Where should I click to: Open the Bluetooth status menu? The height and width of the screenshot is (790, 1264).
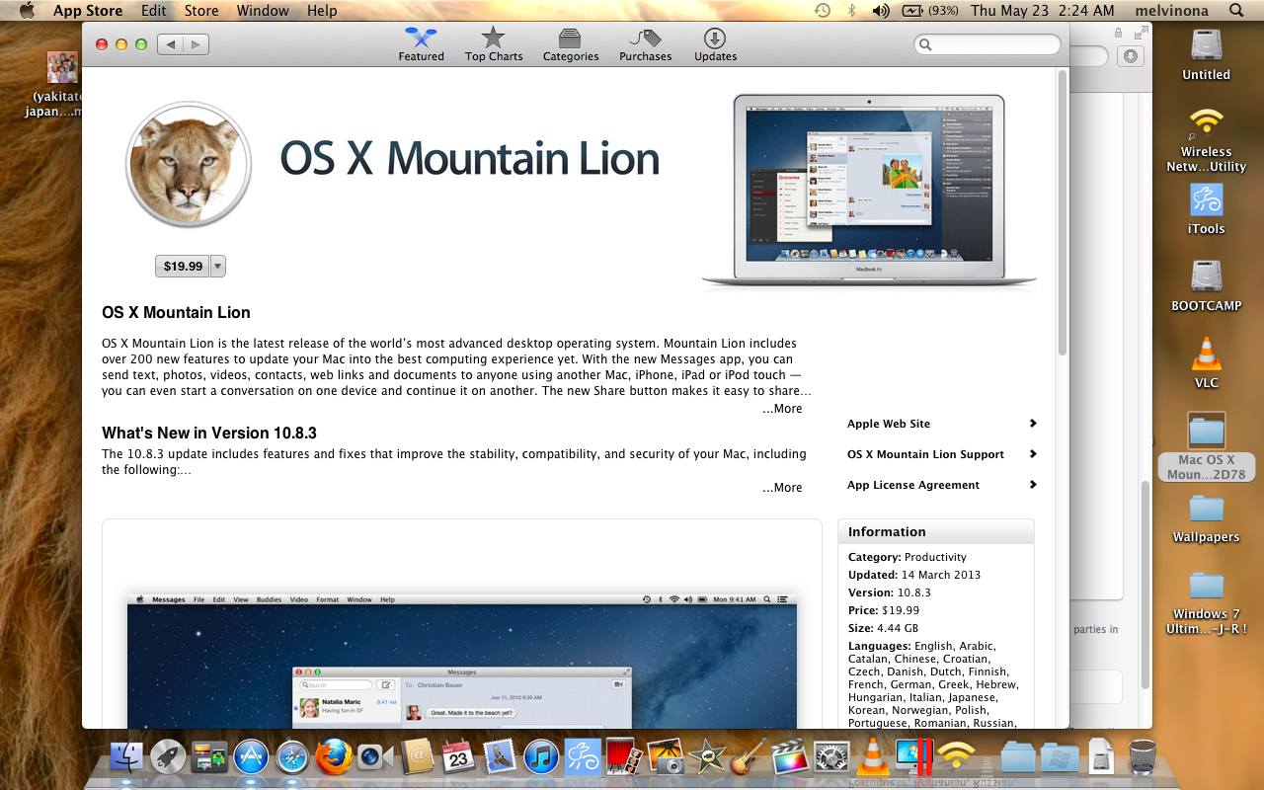click(851, 11)
